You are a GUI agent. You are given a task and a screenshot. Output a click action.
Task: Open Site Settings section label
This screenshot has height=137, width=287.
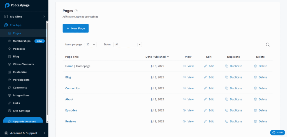(22, 111)
